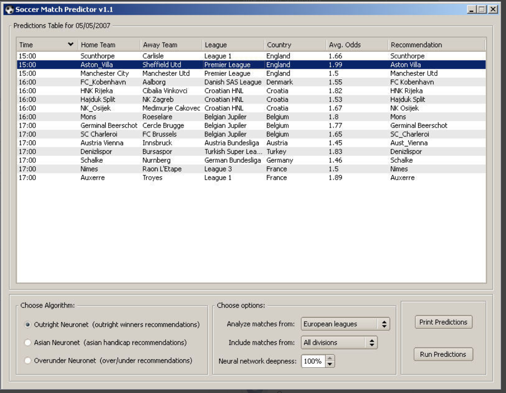Decrease neural network deepness with down arrow
Viewport: 506px width, 393px height.
330,364
